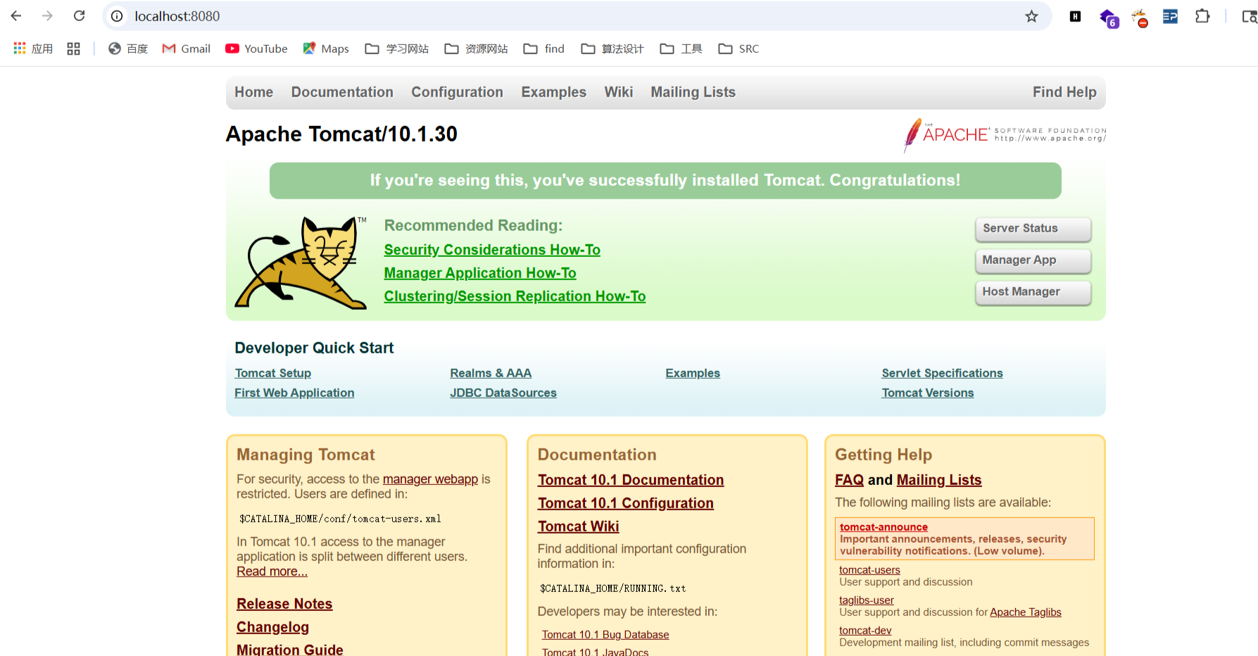Open the Gmail bookmark
Screen dimensions: 1258x656
(186, 49)
